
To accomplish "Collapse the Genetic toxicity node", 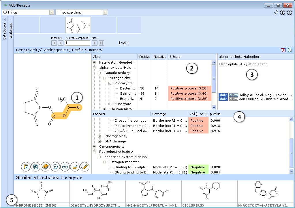I will click(99, 73).
